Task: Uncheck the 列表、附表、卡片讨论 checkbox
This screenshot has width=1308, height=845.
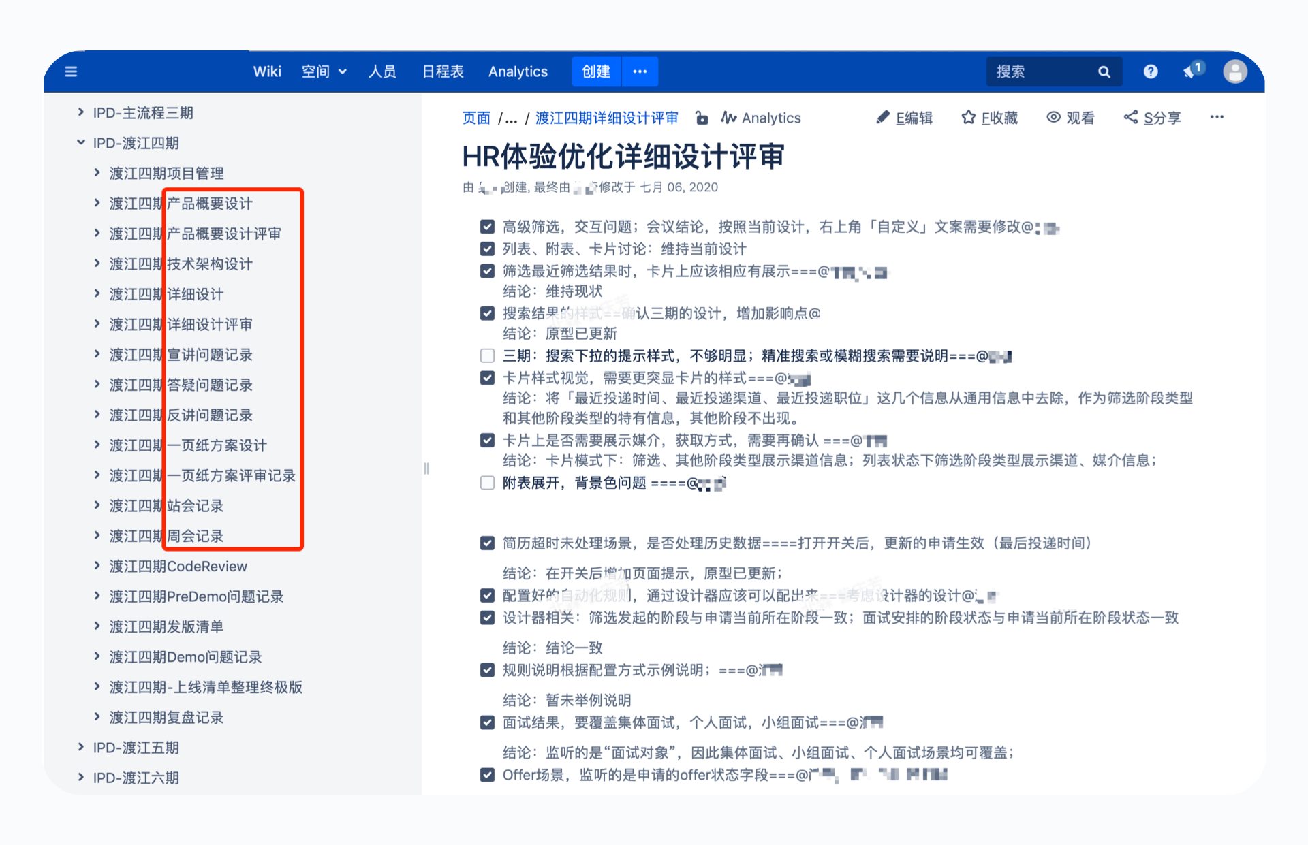Action: pyautogui.click(x=487, y=249)
